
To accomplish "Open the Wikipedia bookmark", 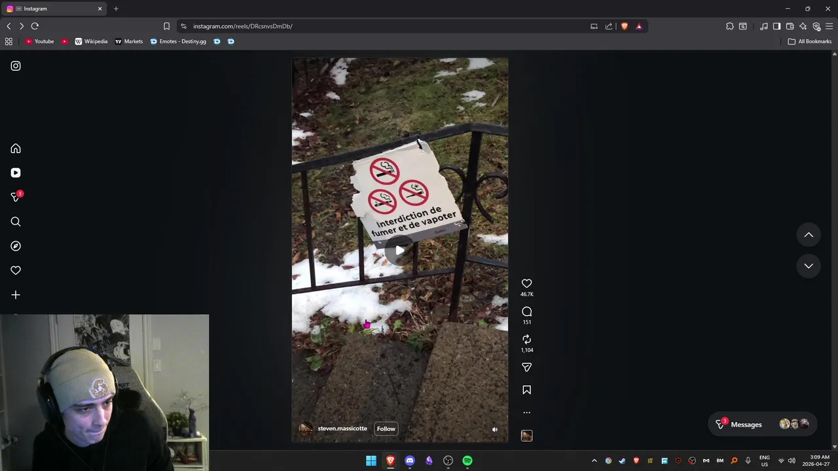I will pos(91,41).
